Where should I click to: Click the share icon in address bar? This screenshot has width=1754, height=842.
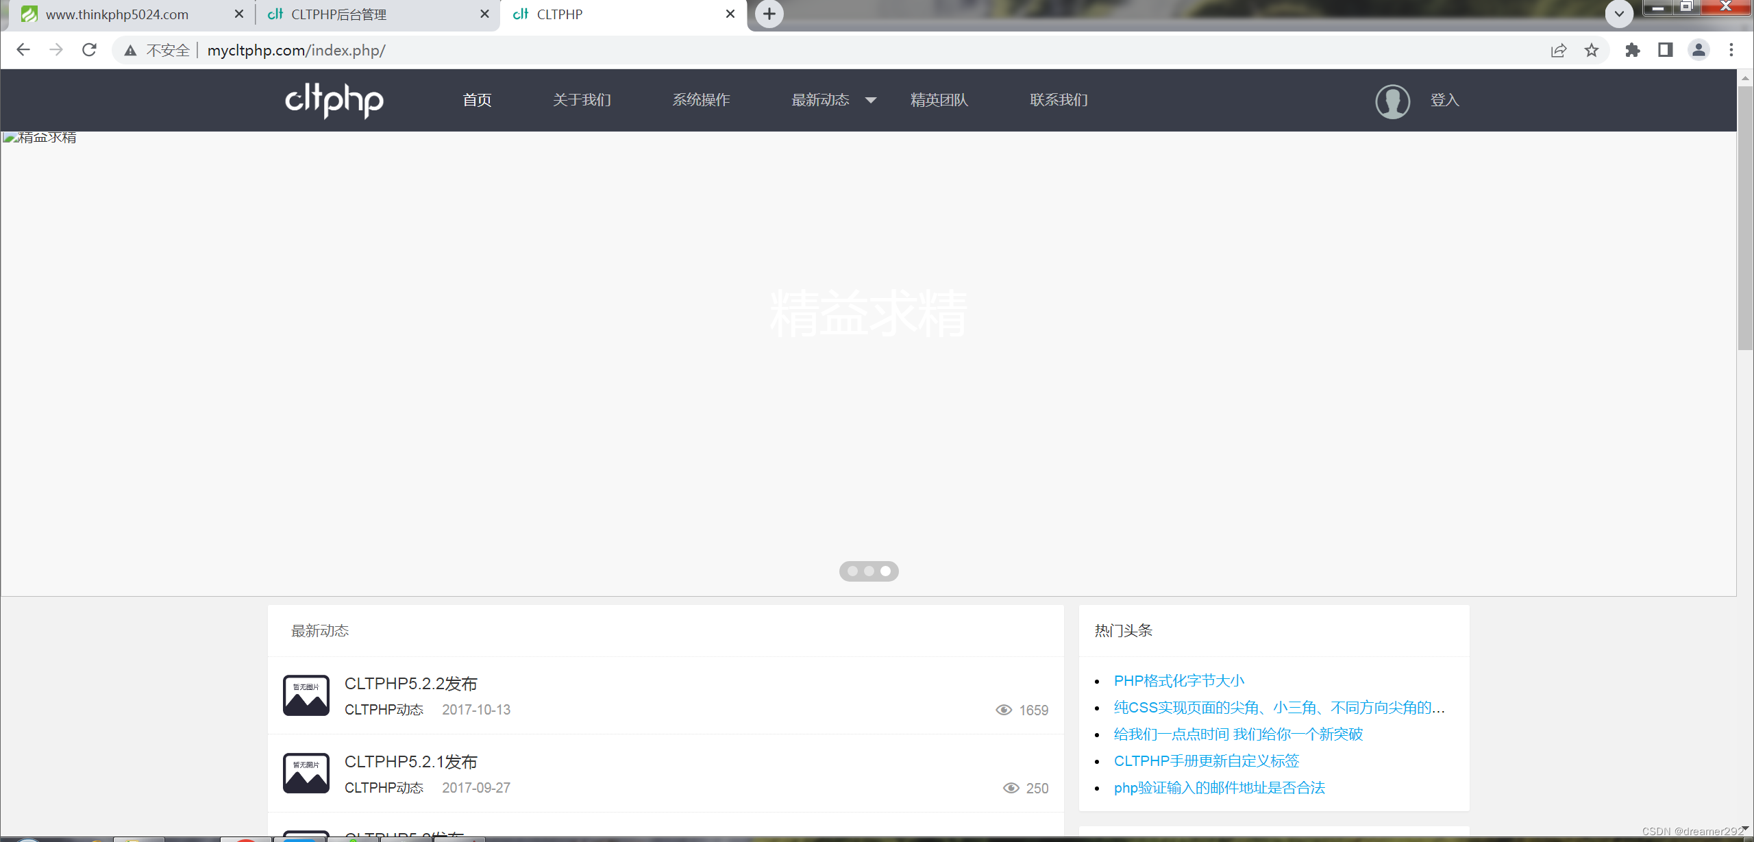tap(1558, 49)
